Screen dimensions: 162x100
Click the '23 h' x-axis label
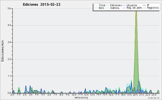coord(154,95)
